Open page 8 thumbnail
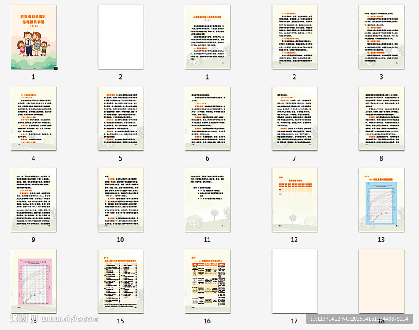Viewport: 419px width, 330px height. pyautogui.click(x=381, y=118)
